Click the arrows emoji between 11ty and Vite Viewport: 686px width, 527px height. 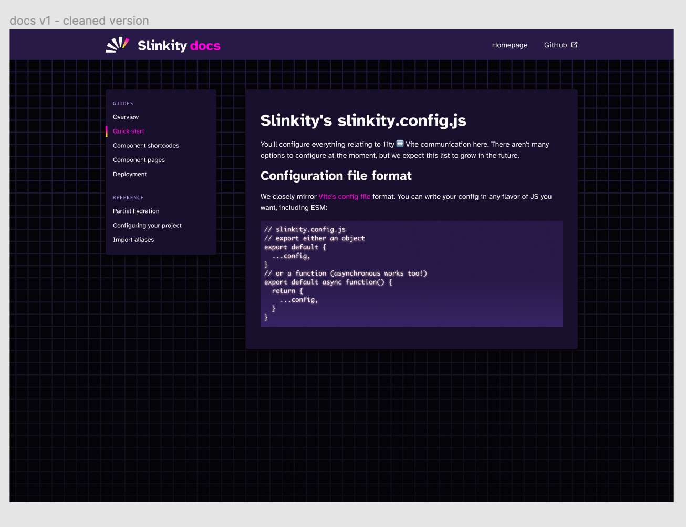pos(400,144)
